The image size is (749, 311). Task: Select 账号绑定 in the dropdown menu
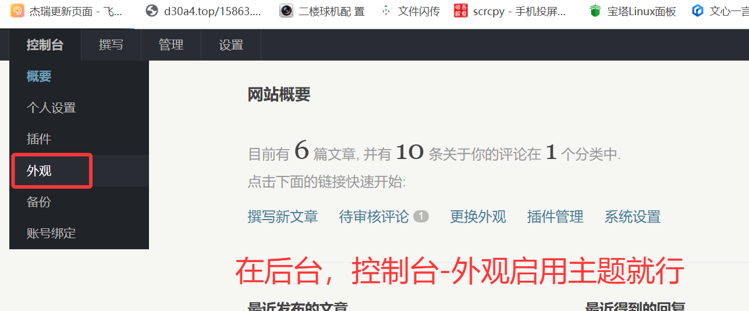coord(79,234)
